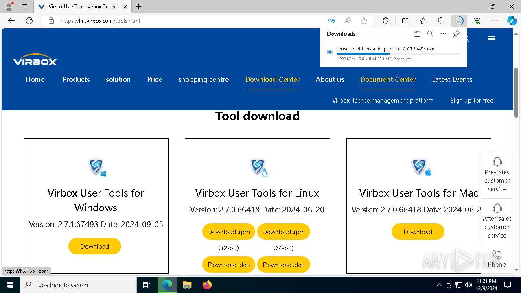Screen dimensions: 521x293
Task: Download the 64-bit Linux .rpm package
Action: pyautogui.click(x=284, y=232)
